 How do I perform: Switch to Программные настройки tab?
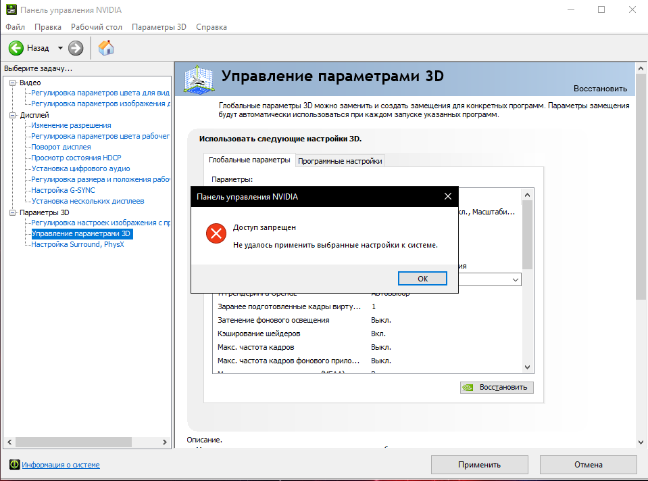pos(340,161)
